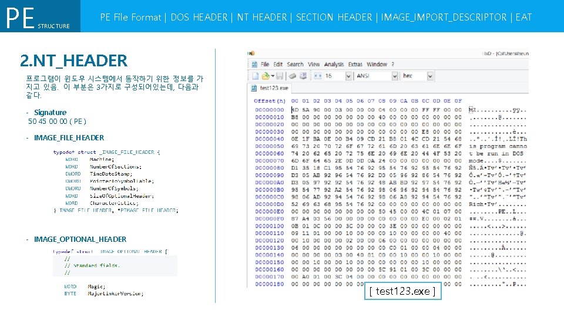Click the 'MajorLinkerVersion;' struct field
Screen dimensions: 564x317
tap(116, 294)
